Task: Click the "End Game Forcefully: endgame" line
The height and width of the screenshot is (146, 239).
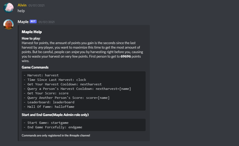Action: pyautogui.click(x=53, y=127)
